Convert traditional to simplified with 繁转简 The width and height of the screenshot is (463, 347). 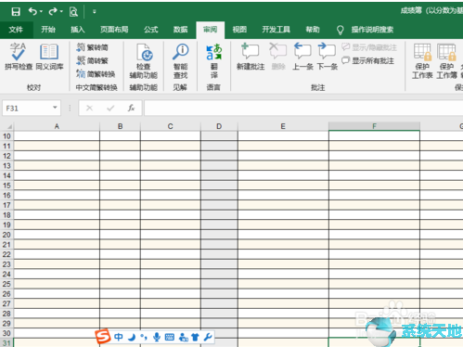[93, 47]
